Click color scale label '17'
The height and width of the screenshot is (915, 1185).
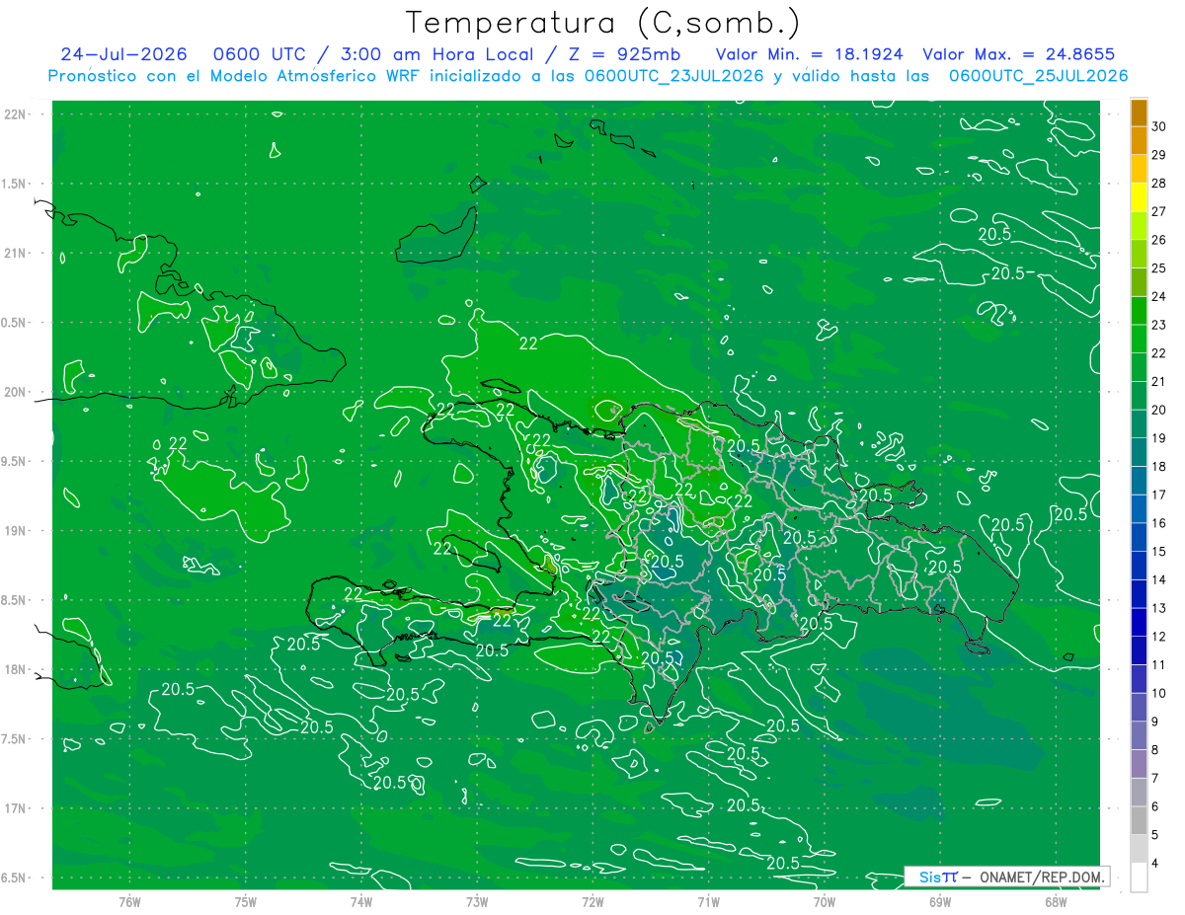[x=1159, y=495]
